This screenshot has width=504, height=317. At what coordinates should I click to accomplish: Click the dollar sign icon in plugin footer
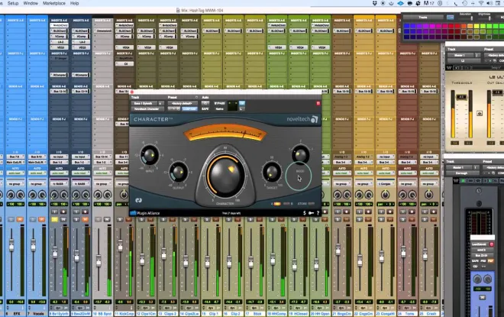305,213
